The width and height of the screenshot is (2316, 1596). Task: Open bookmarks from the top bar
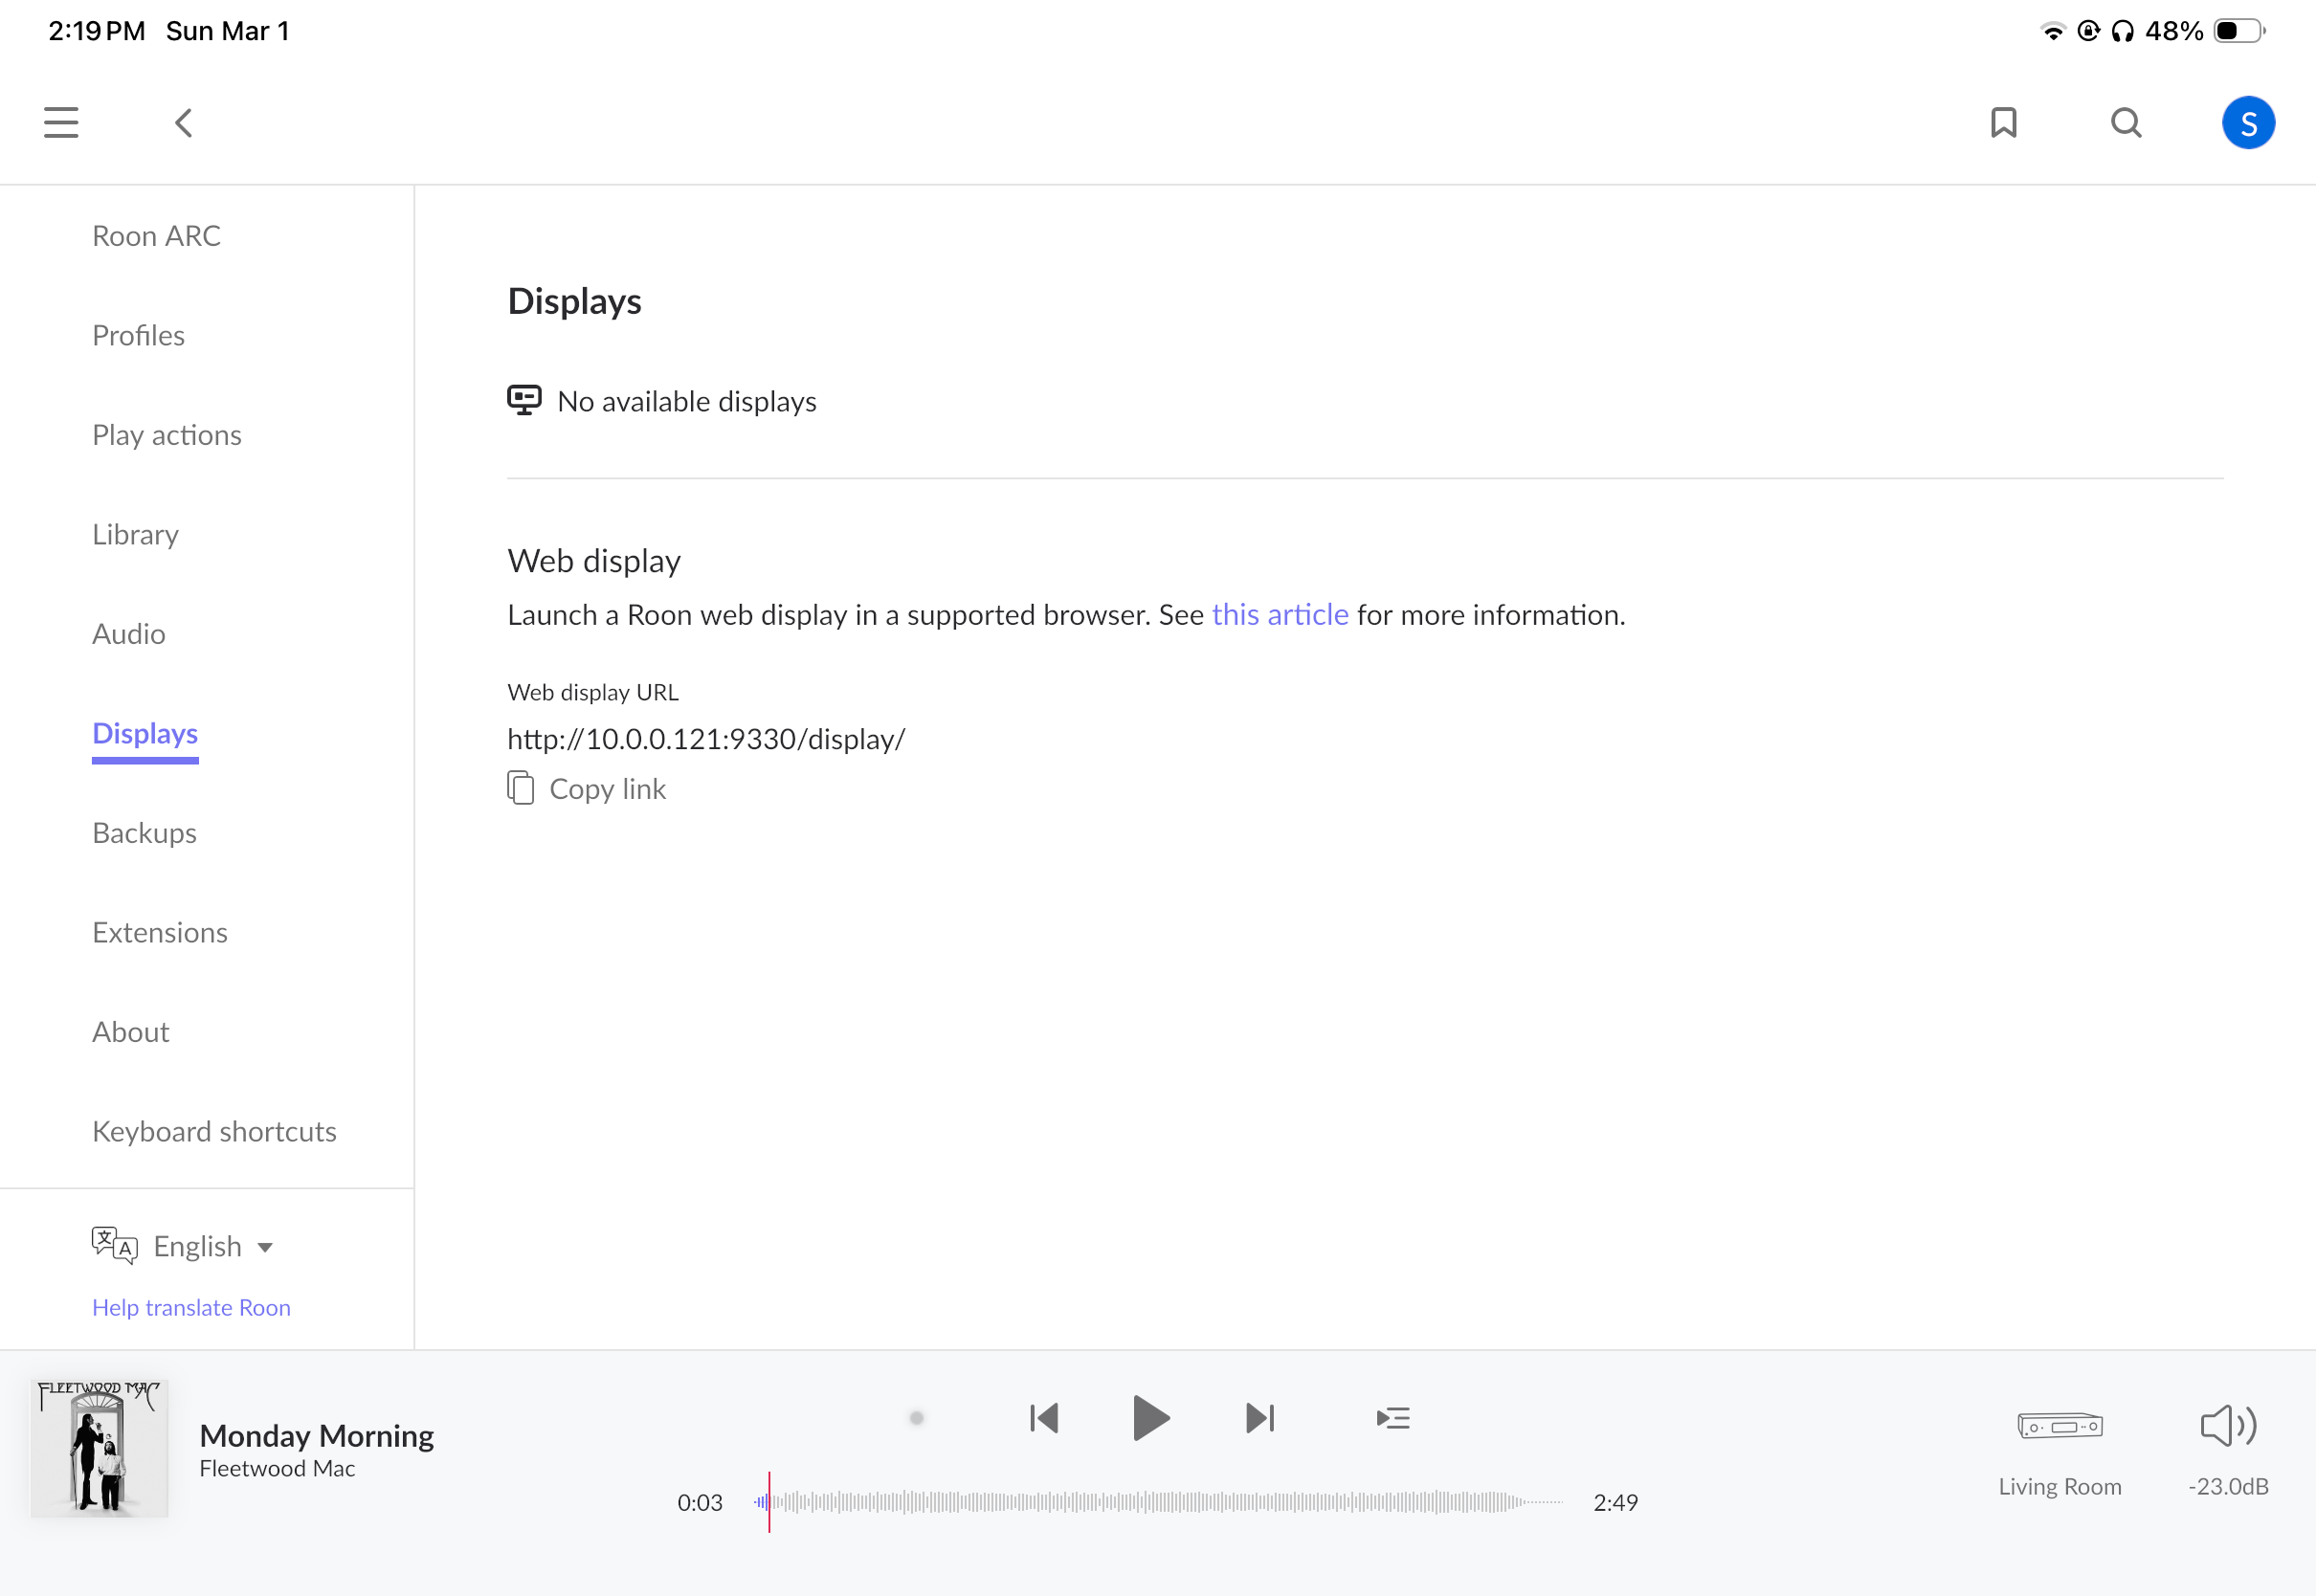pyautogui.click(x=2003, y=123)
